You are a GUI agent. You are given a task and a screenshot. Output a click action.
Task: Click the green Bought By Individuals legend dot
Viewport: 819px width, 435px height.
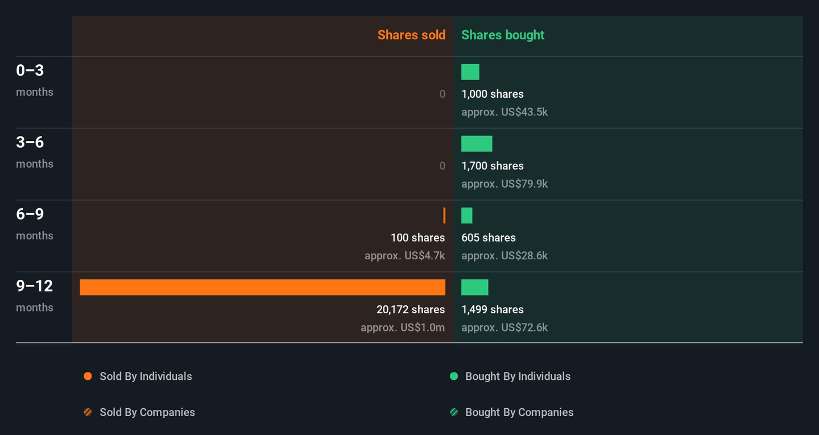click(454, 376)
